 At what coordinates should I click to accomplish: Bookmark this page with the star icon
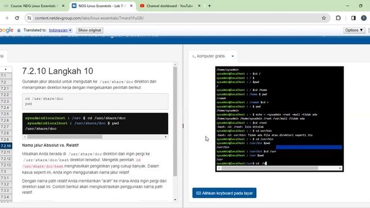324,18
